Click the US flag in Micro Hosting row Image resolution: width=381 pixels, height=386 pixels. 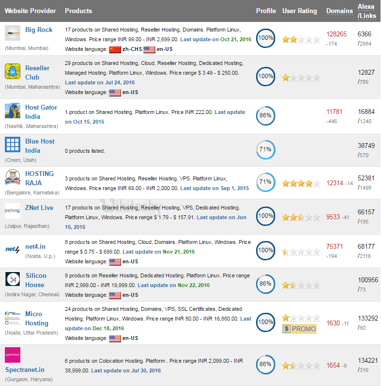point(115,338)
